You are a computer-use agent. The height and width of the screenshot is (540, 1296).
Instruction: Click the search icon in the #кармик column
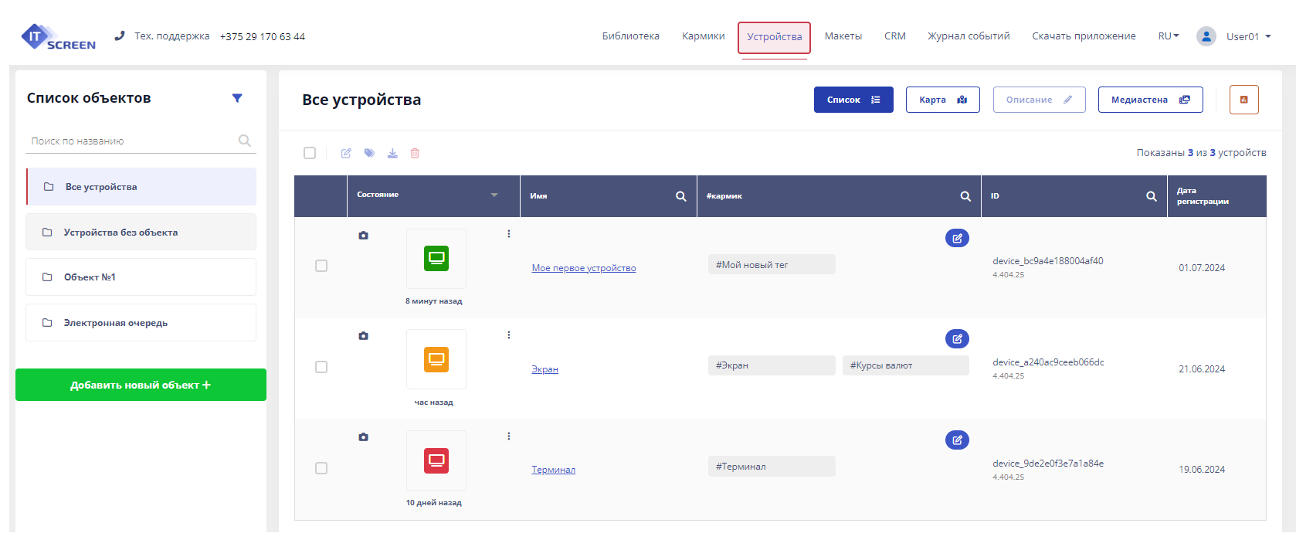[x=965, y=196]
